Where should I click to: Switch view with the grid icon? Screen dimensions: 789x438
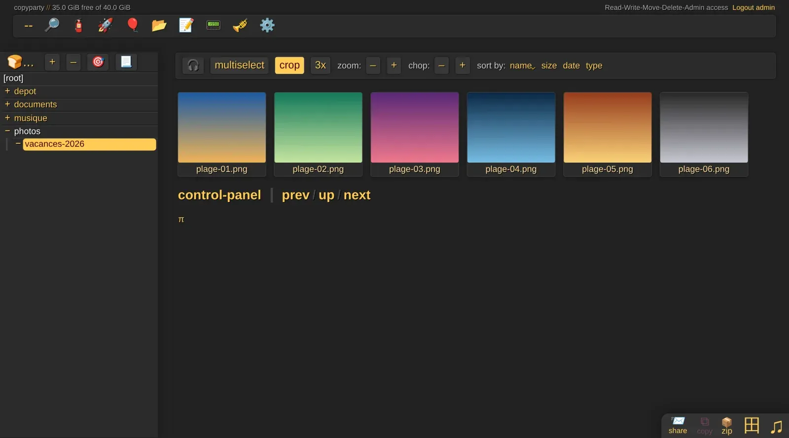coord(752,425)
